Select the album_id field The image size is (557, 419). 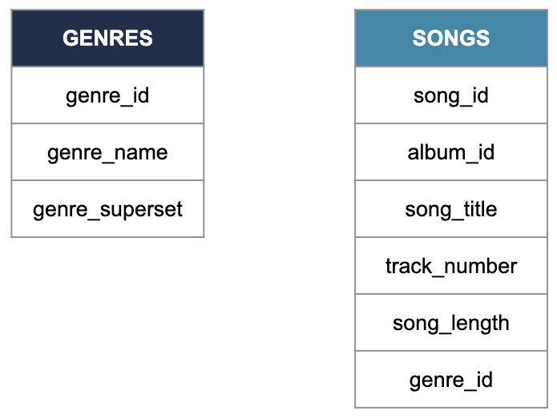click(x=451, y=152)
